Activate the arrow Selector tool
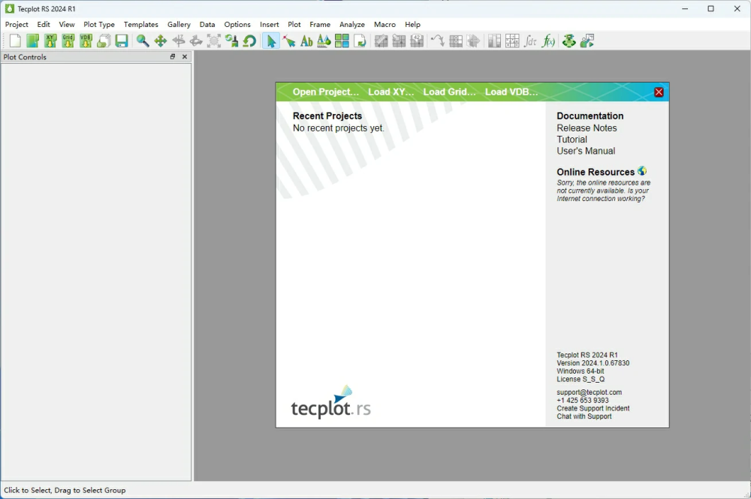 coord(271,41)
